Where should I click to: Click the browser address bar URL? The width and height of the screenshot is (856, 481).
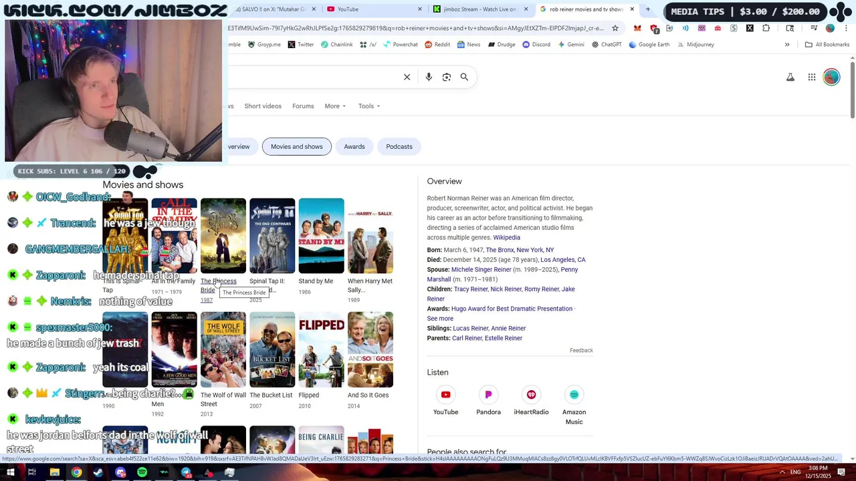coord(415,28)
